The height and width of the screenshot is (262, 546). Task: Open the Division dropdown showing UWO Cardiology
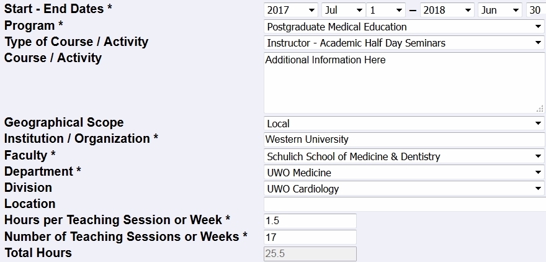[404, 189]
